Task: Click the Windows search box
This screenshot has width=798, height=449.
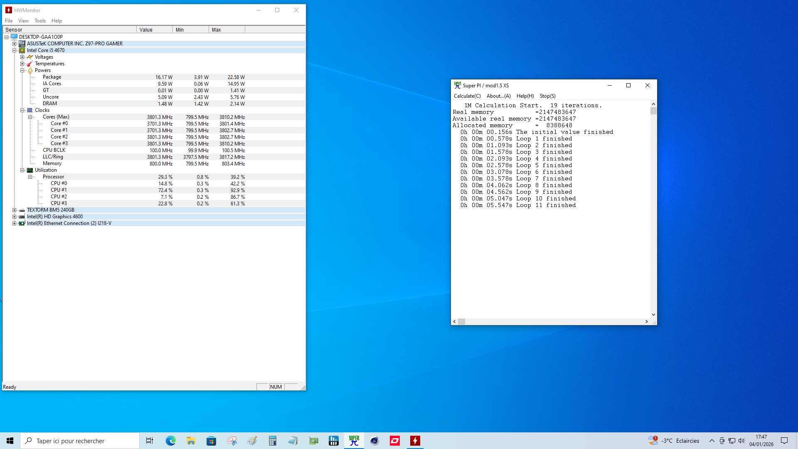Action: [x=80, y=441]
